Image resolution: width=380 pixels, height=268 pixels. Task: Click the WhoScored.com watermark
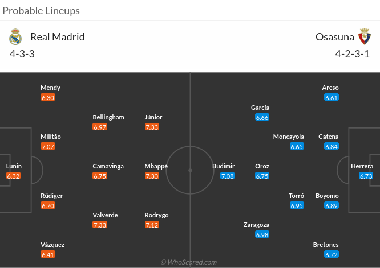tap(189, 262)
